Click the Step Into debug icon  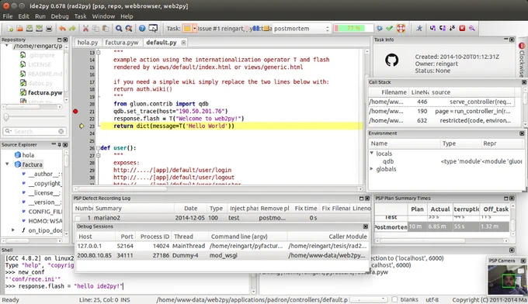click(x=432, y=29)
